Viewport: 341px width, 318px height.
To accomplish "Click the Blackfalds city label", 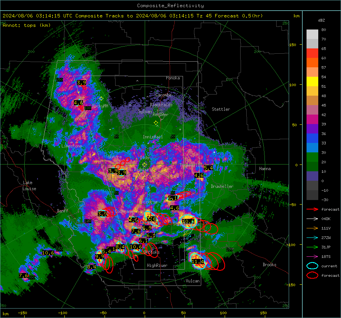I will tap(161, 105).
